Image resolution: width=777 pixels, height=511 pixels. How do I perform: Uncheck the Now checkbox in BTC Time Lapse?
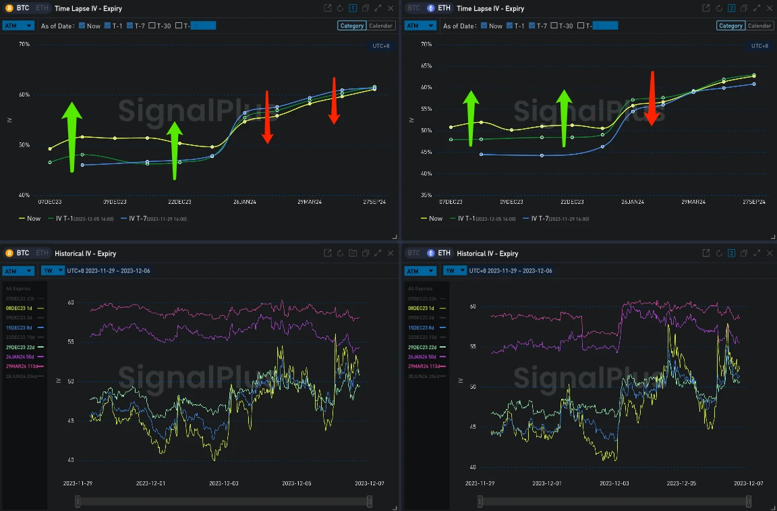click(x=82, y=26)
